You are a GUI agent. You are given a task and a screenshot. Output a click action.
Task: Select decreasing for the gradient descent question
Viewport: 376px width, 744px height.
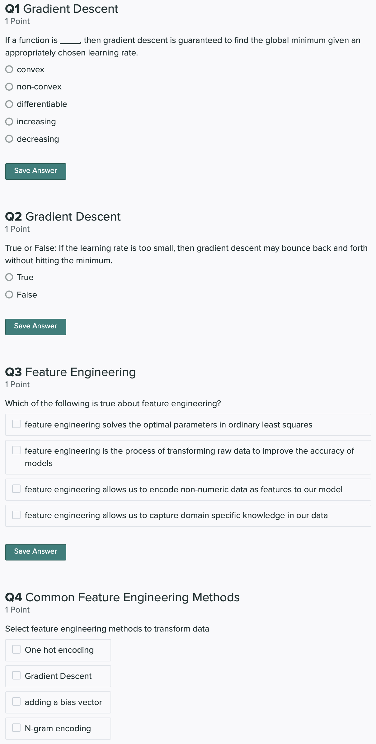(x=9, y=139)
